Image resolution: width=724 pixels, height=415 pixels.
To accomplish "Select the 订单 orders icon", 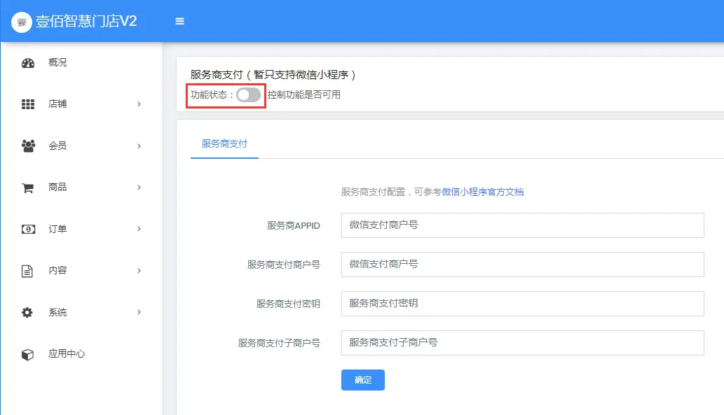I will click(27, 229).
